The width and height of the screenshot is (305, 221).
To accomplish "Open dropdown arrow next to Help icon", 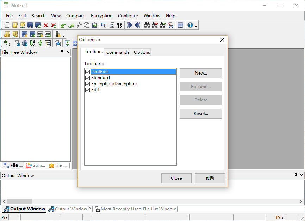I will (196, 26).
